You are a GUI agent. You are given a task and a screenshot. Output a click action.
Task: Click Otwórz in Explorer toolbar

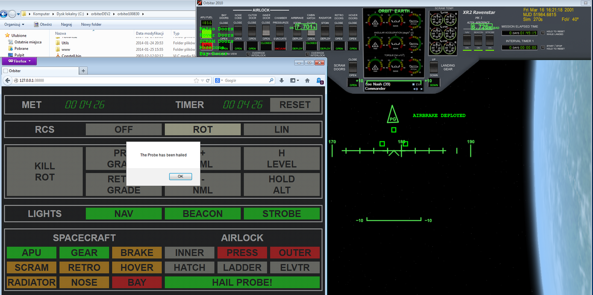[43, 24]
